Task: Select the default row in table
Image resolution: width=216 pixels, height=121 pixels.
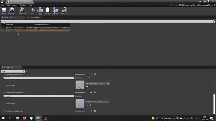Action: (35, 28)
